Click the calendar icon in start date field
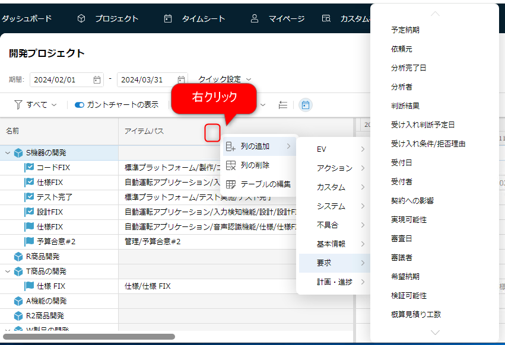505x345 pixels. point(97,79)
